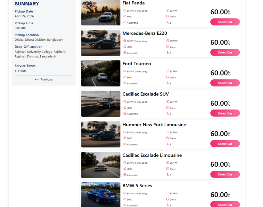The height and width of the screenshot is (207, 263).
Task: Click the 60.00 price on Ford Tourneo
Action: [x=220, y=73]
